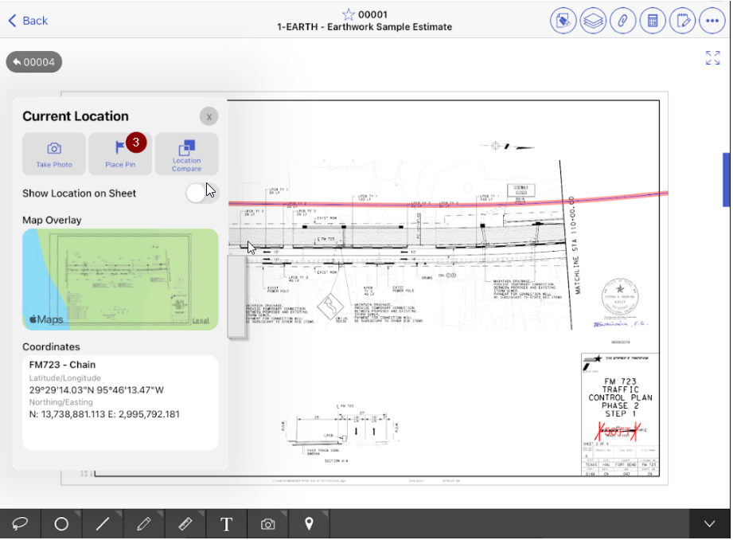Open the Legal link on map
The height and width of the screenshot is (540, 733).
pyautogui.click(x=201, y=320)
